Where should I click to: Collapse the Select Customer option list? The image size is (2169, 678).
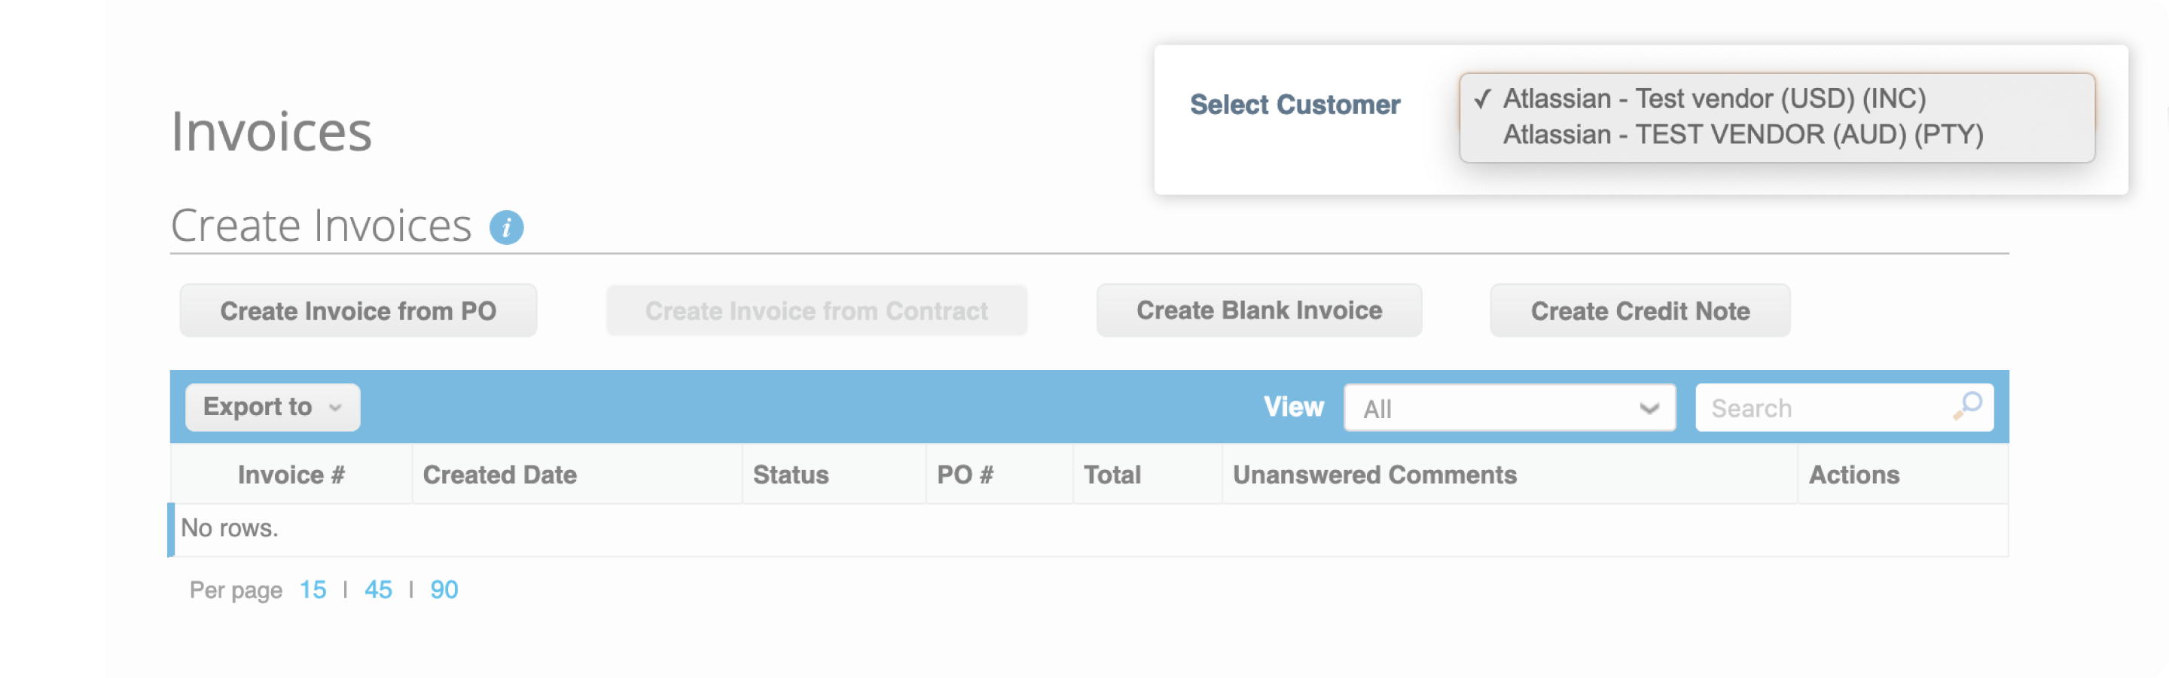tap(1295, 104)
